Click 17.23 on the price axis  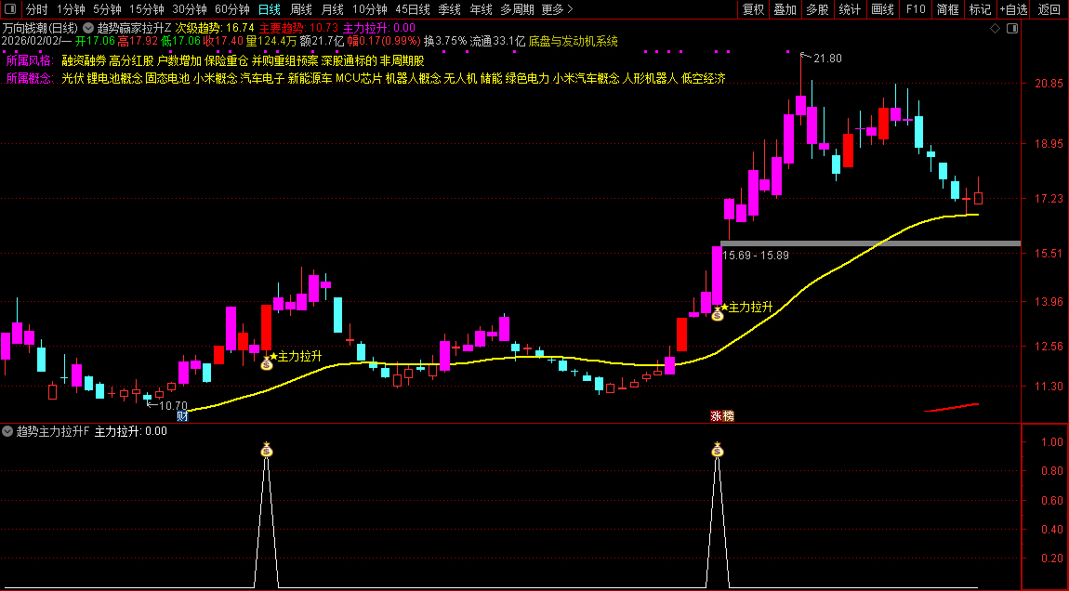coord(1049,198)
